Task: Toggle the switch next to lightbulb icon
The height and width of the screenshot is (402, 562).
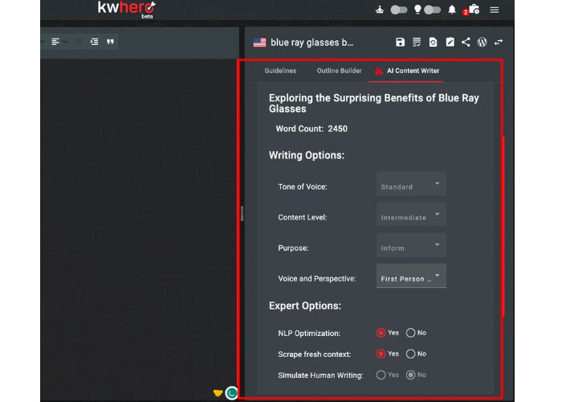Action: (432, 10)
